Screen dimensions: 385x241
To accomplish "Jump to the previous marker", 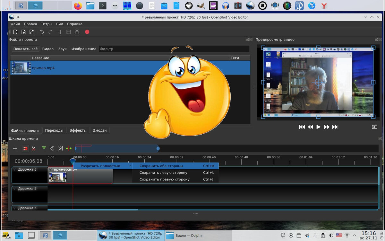I will pos(52,148).
